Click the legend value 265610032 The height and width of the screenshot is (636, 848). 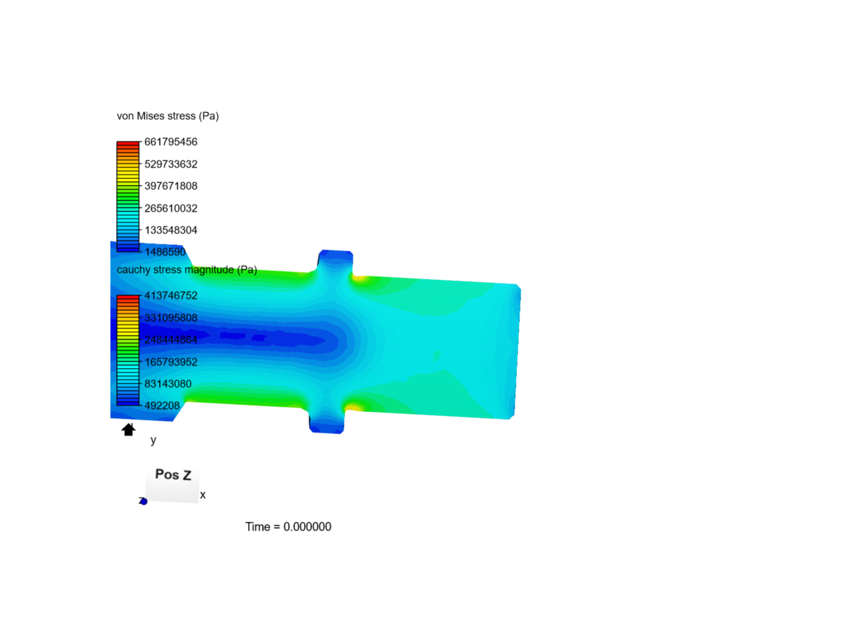point(171,208)
